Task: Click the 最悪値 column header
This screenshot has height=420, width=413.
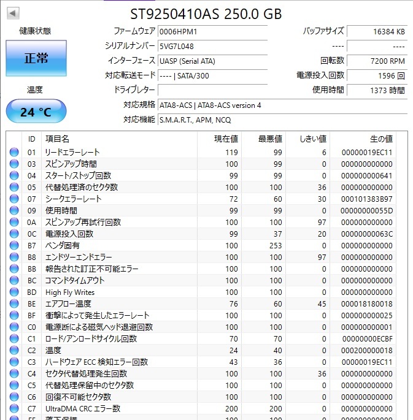Action: coord(264,139)
